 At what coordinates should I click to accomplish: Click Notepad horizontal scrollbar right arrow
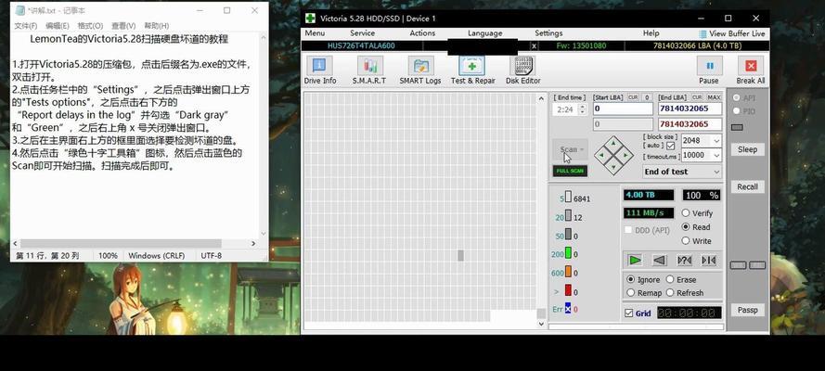click(253, 244)
